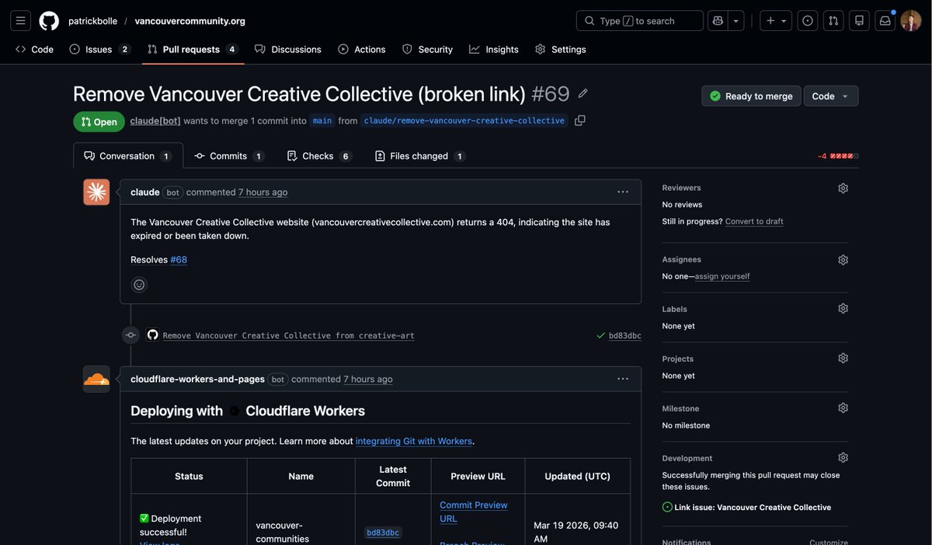
Task: Click bd83dbc in Latest Commit table cell
Action: [x=383, y=533]
